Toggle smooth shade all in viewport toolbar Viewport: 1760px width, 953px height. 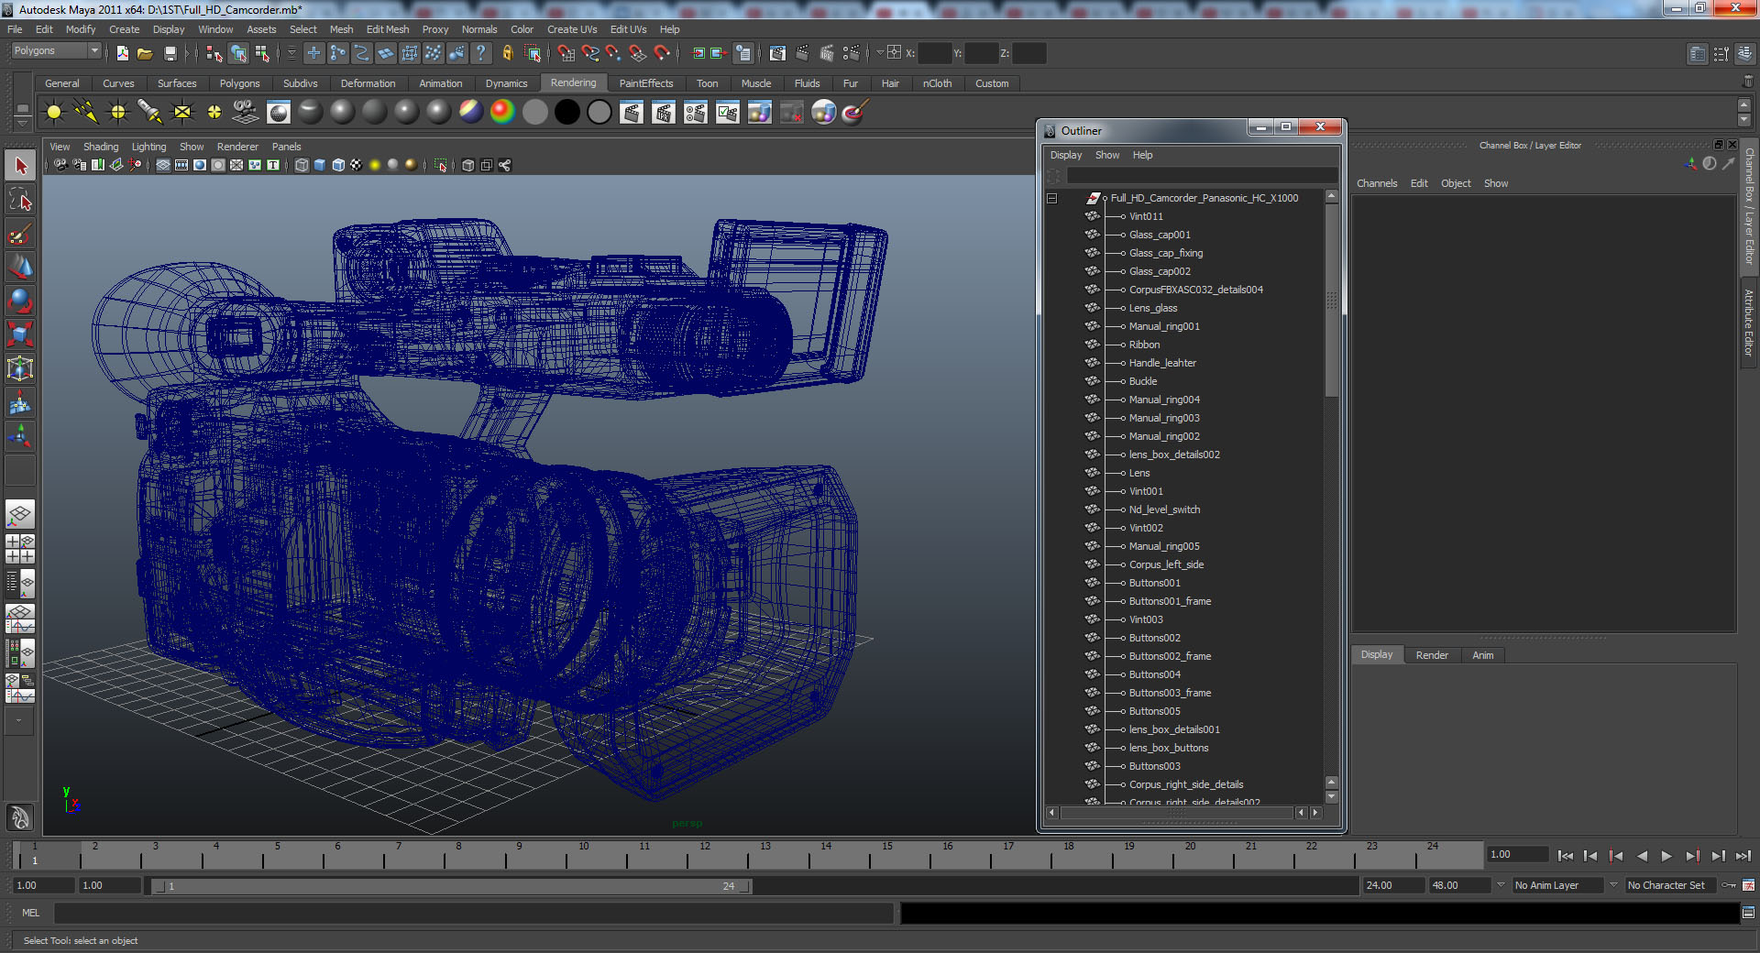click(320, 165)
